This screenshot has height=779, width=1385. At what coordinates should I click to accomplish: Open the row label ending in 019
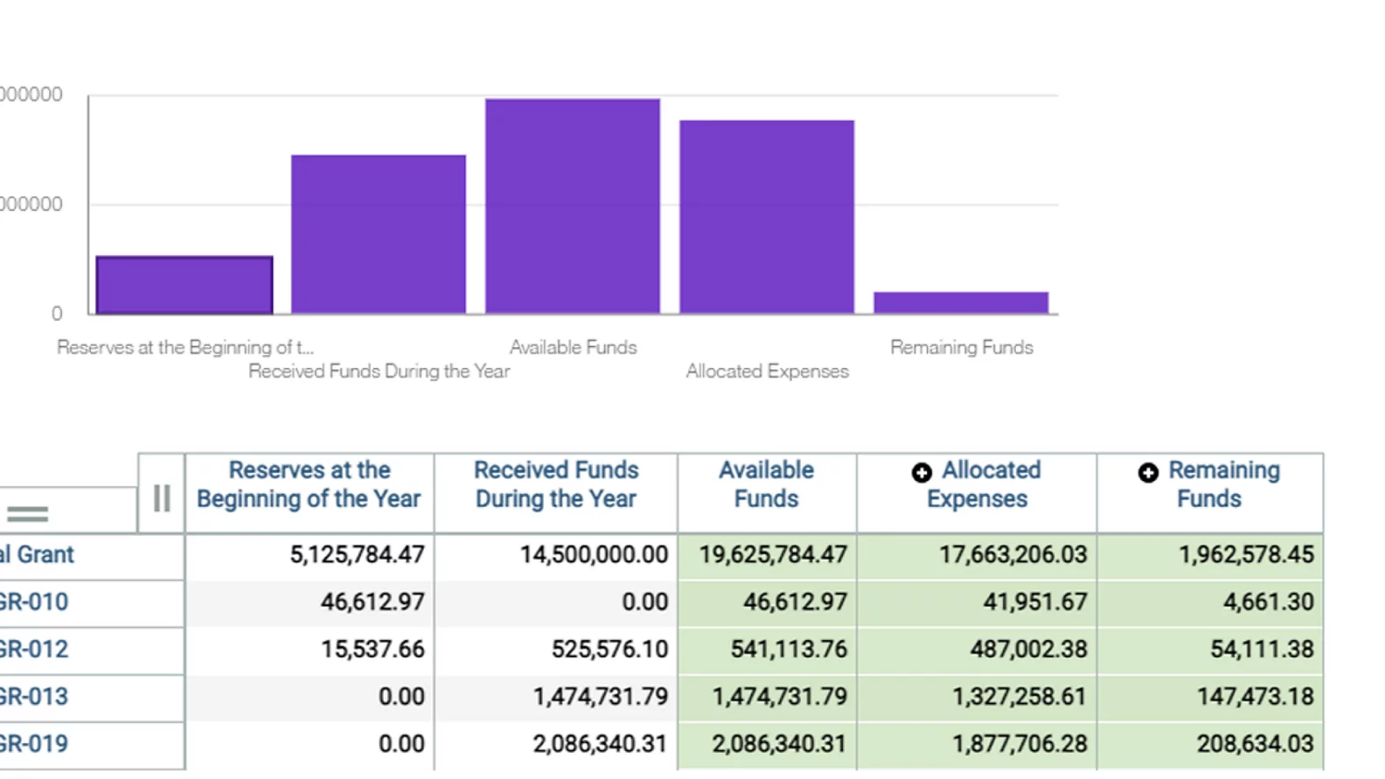coord(34,744)
